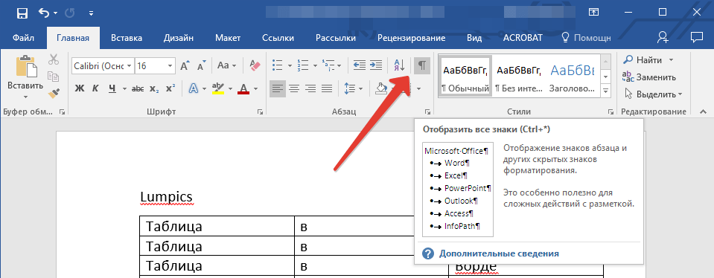Open the Рассылки tab
This screenshot has height=278, width=714.
pyautogui.click(x=336, y=38)
